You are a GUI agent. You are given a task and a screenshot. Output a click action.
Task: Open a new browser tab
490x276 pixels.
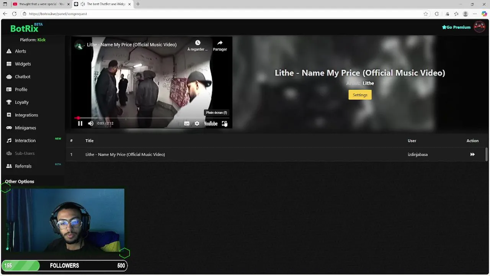pyautogui.click(x=138, y=4)
